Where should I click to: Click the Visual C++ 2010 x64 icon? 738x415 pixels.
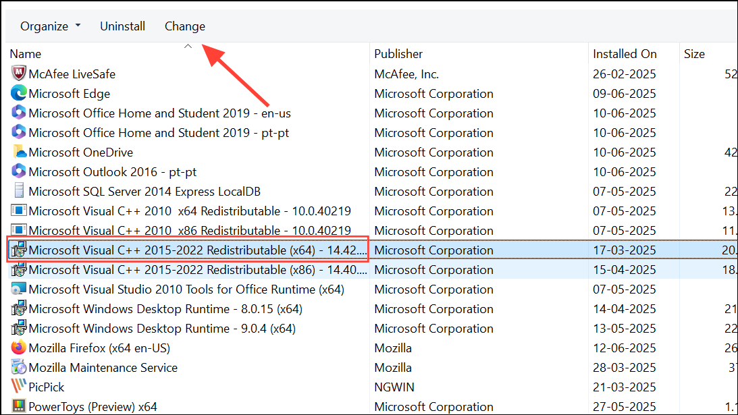(18, 211)
